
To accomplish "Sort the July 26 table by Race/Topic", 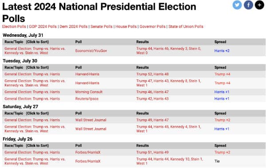I will pyautogui.click(x=27, y=145).
